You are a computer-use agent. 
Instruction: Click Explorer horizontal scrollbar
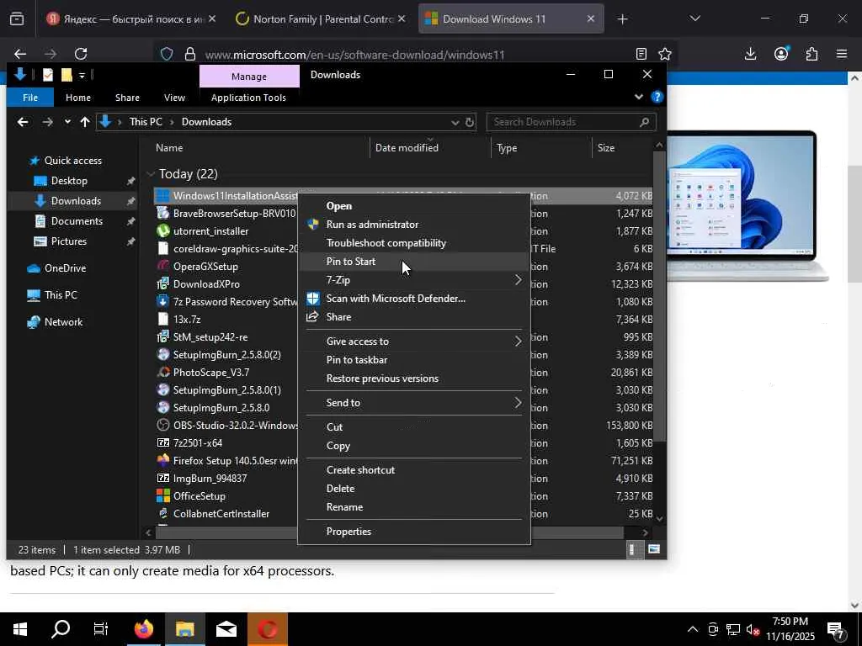[391, 532]
